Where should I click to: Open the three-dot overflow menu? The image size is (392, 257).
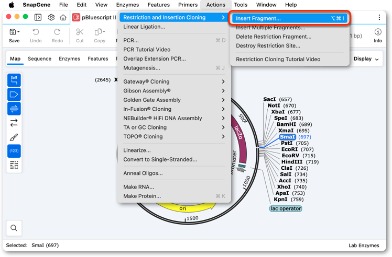tap(379, 17)
